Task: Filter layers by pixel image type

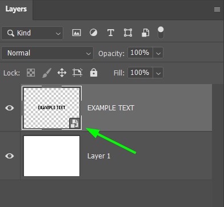Action: click(x=77, y=33)
